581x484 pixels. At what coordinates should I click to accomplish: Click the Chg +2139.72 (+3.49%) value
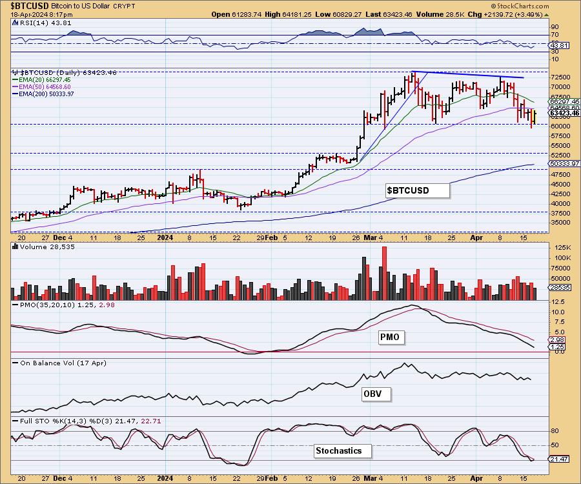click(505, 14)
